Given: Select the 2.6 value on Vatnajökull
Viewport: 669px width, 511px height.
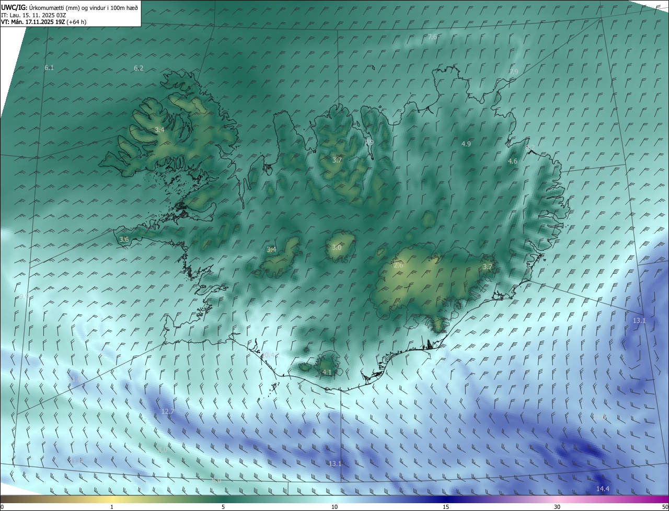Looking at the screenshot, I should [x=398, y=265].
